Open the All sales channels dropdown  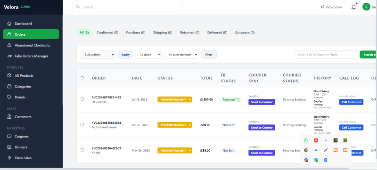click(181, 55)
